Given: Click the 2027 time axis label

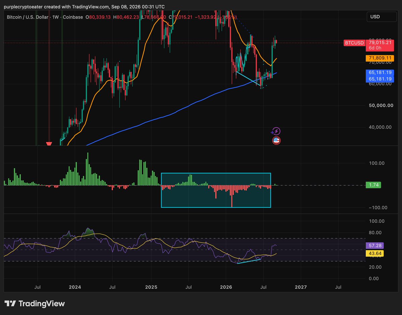Looking at the screenshot, I should coord(301,287).
